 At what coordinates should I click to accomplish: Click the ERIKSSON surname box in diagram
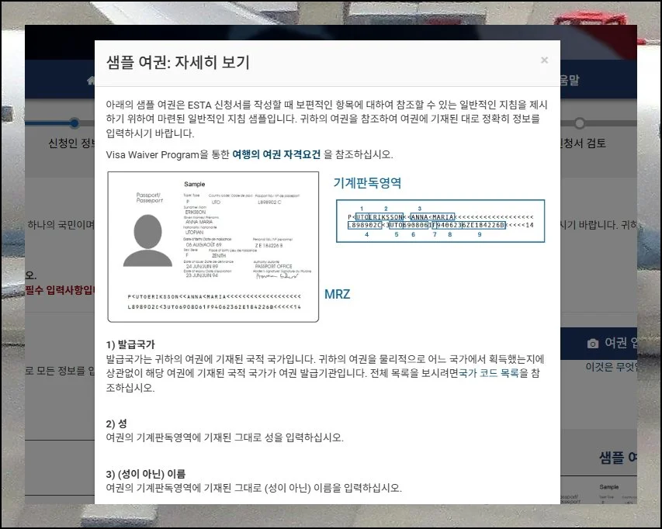pyautogui.click(x=386, y=216)
